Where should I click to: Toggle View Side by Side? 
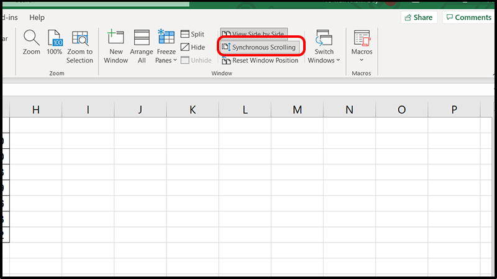[x=254, y=33]
